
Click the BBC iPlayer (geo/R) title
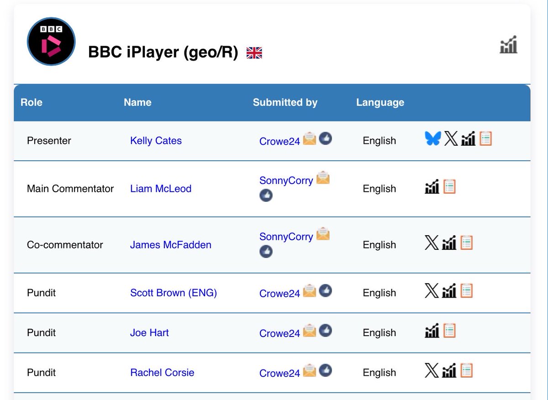pyautogui.click(x=163, y=52)
